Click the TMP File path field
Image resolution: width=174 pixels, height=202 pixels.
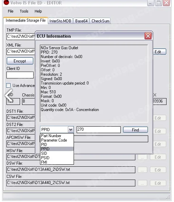pyautogui.click(x=21, y=36)
